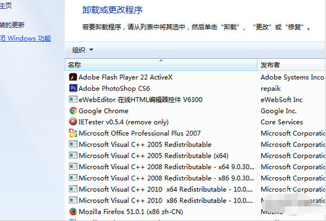Click icon of Visual C++ 2010 x64 Redistributable
This screenshot has width=326, height=221.
tap(73, 189)
